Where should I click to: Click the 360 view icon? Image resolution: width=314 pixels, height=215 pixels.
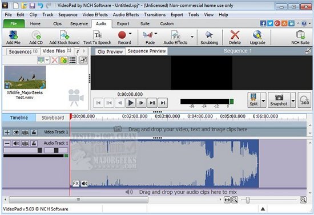click(x=305, y=100)
